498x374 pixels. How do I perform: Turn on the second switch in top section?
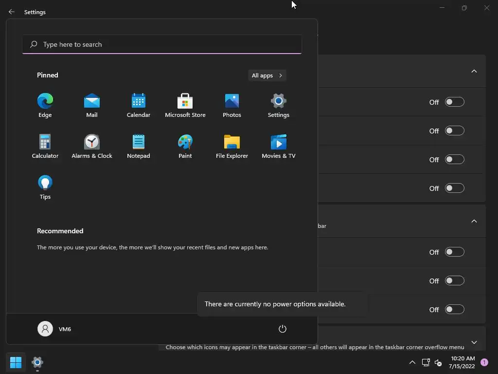click(x=455, y=131)
